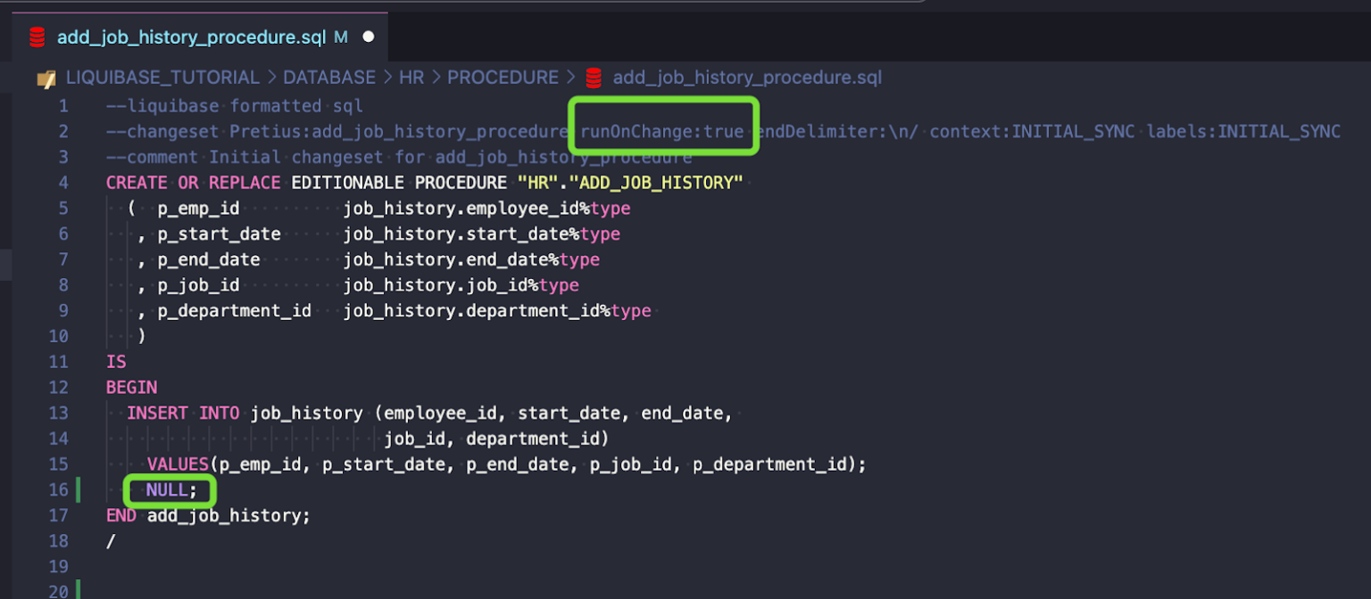Expand the LIQUIBASE_TUTORIAL breadcrumb
The width and height of the screenshot is (1371, 599).
coord(163,78)
